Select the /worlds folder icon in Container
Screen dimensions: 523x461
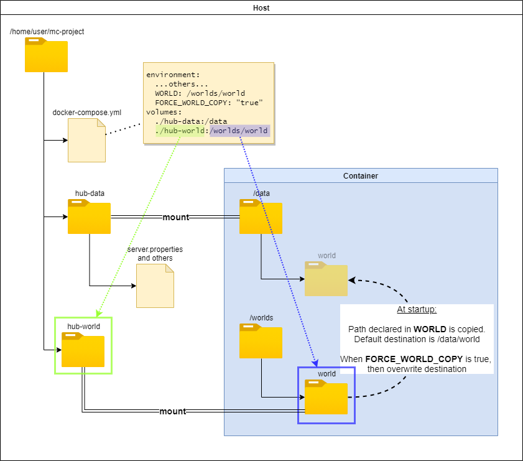261,342
